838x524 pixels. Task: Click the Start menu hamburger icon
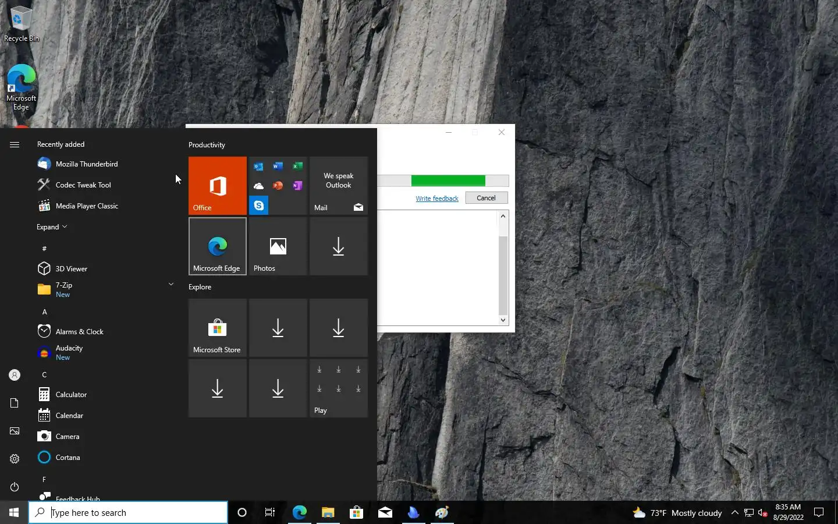15,144
